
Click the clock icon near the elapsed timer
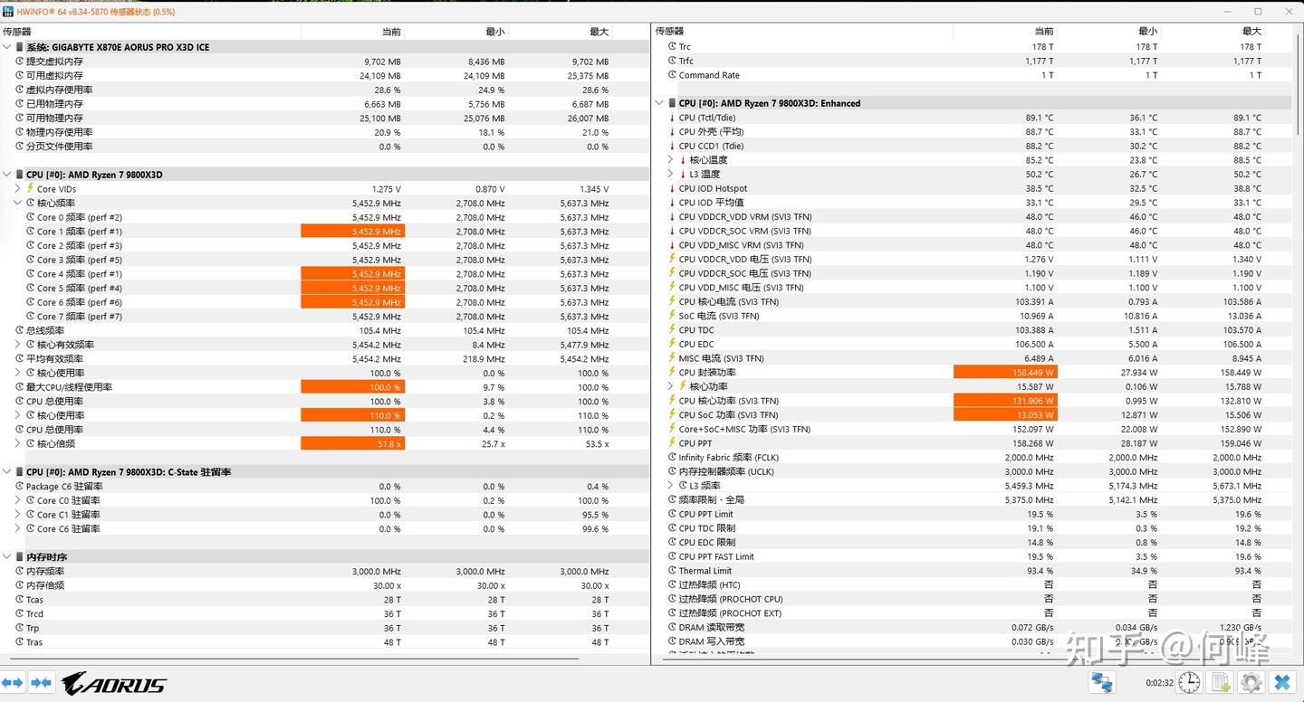tap(1189, 681)
